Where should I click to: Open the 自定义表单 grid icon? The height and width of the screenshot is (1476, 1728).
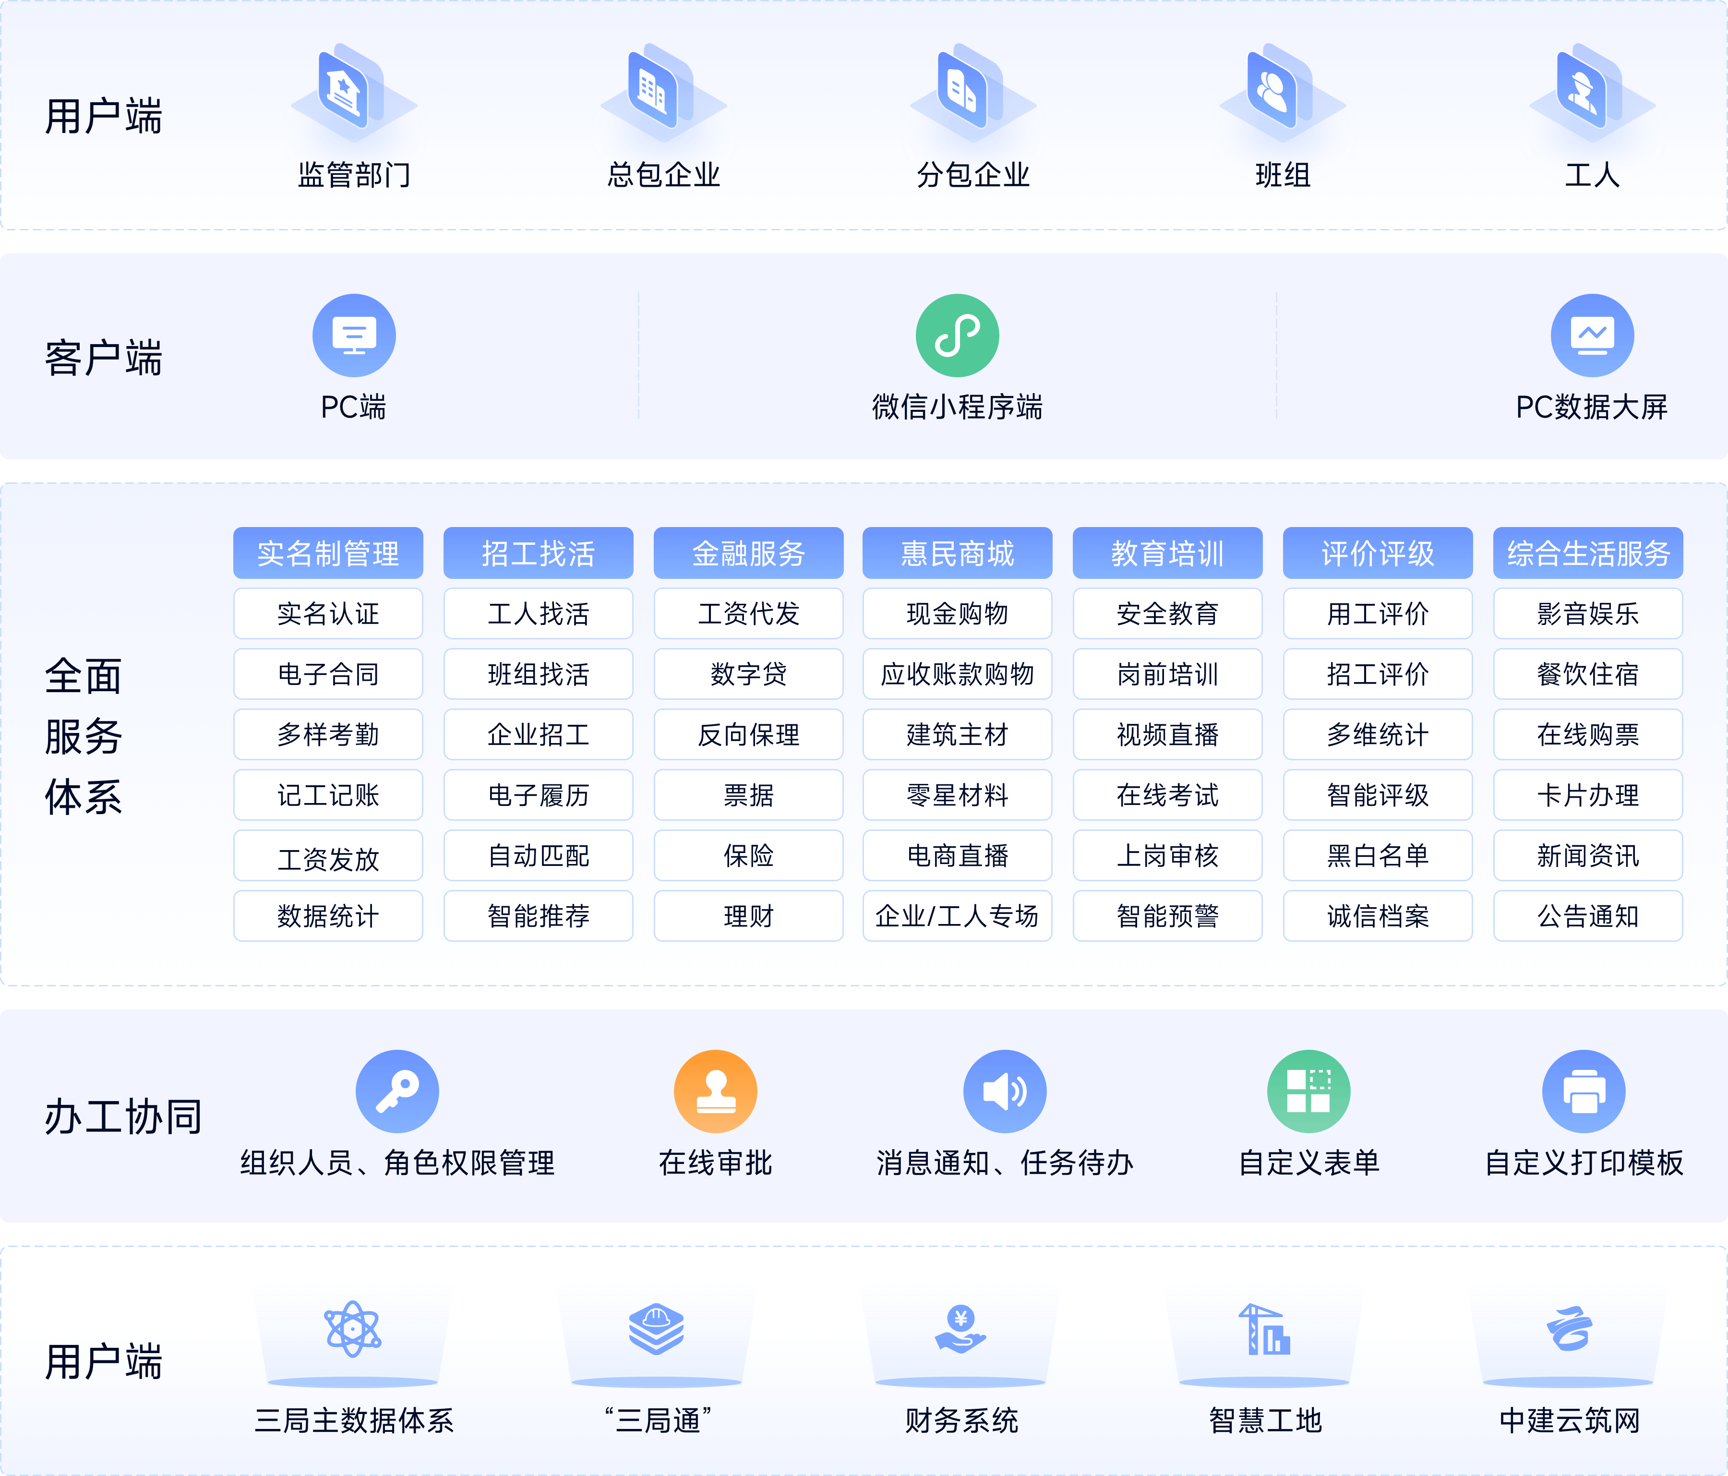point(1308,1091)
